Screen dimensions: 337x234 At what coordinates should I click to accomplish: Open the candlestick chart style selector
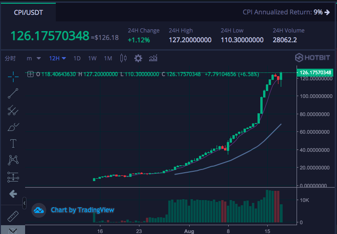click(x=123, y=58)
